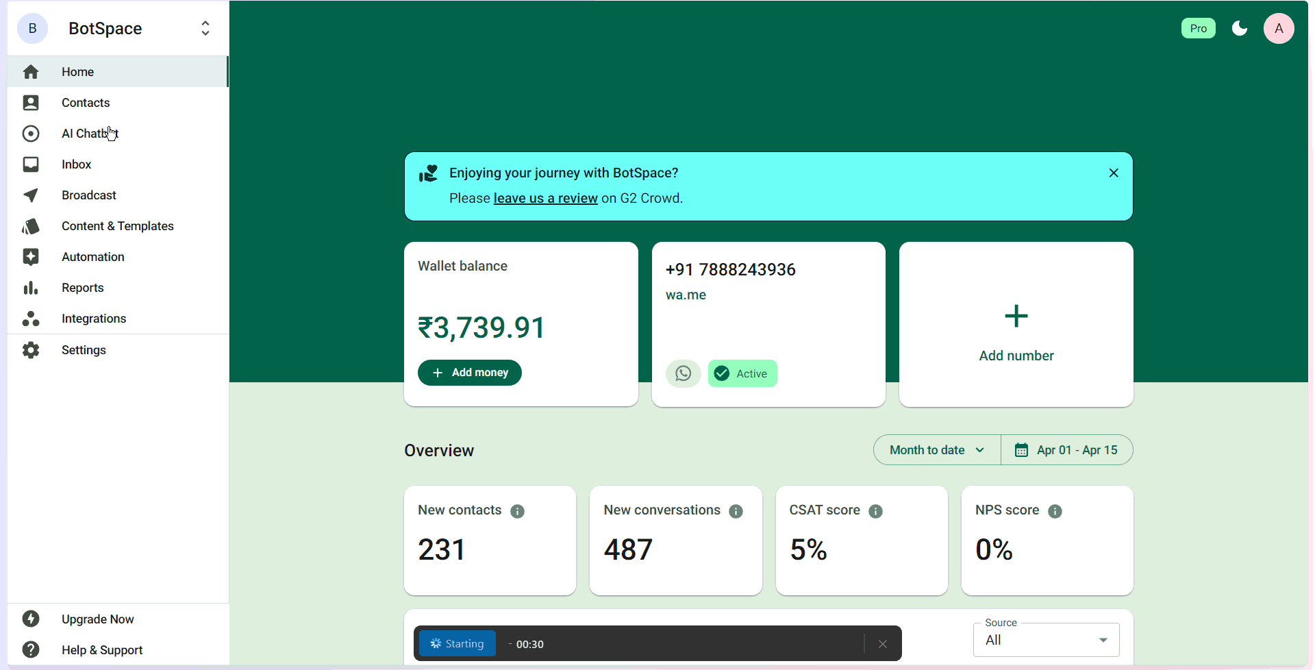Click the AI Chatbot target icon

point(31,134)
